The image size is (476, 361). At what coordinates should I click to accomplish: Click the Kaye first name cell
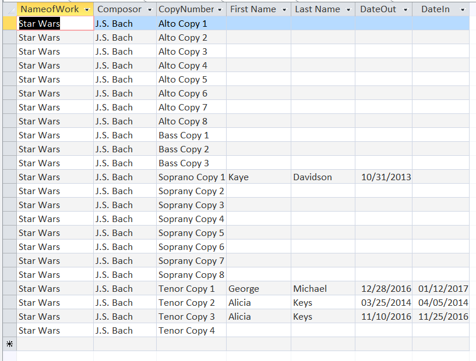tap(259, 177)
